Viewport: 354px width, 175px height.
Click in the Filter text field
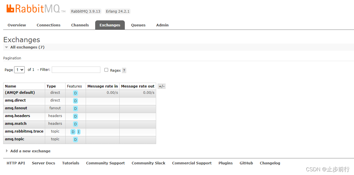[76, 70]
